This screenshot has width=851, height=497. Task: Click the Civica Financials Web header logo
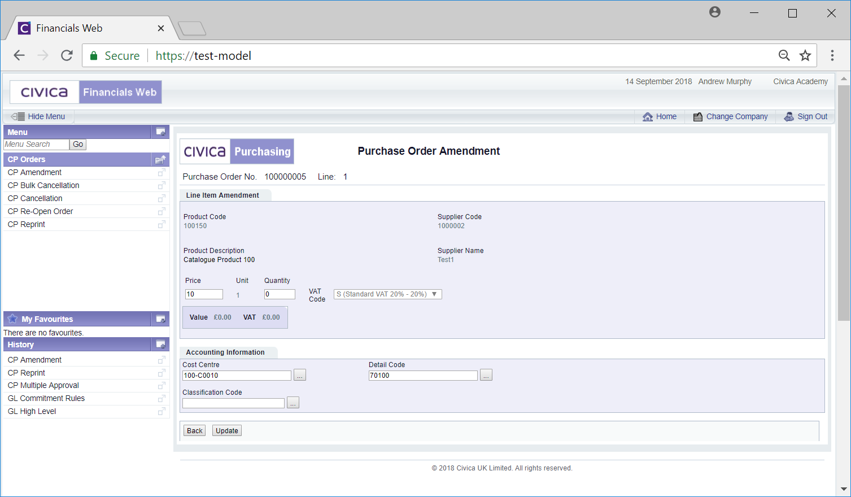click(86, 92)
